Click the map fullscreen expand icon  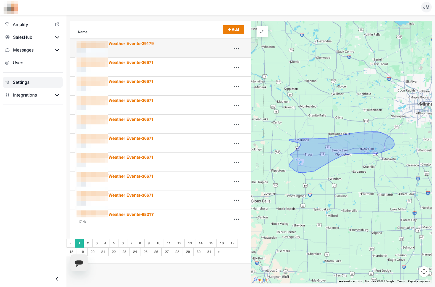pyautogui.click(x=262, y=31)
